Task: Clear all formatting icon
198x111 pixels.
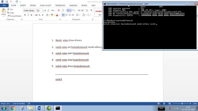Action: 59,10
